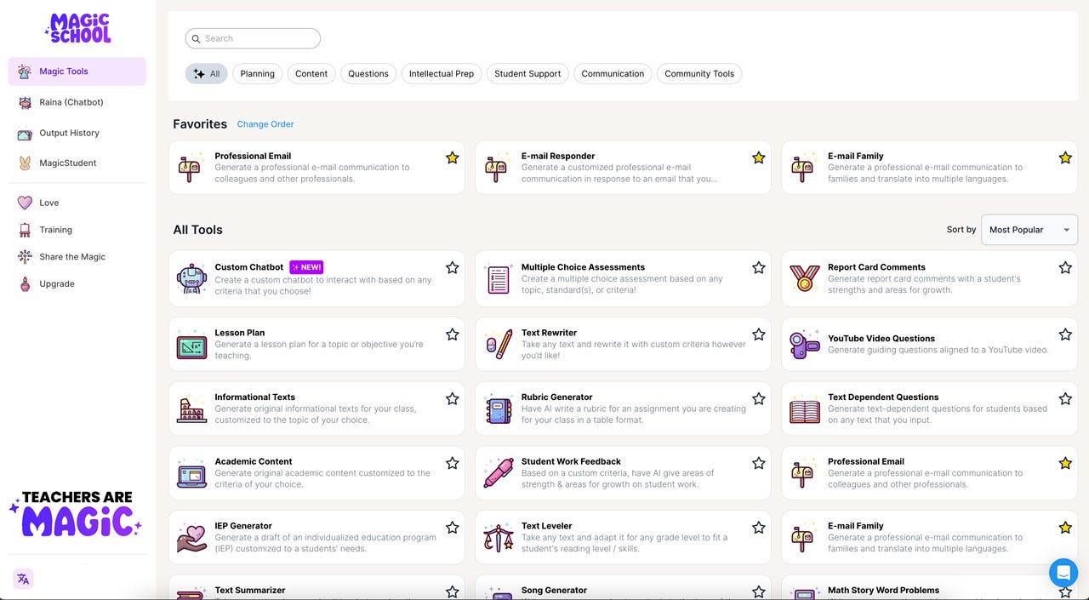
Task: Open the translate language icon in sidebar
Action: [23, 579]
